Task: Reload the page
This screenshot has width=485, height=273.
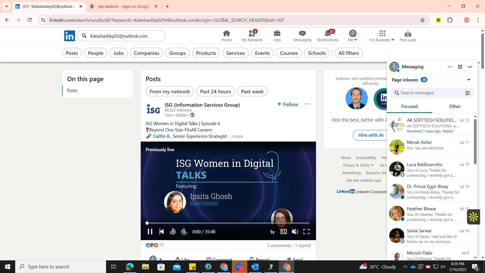Action: [x=30, y=20]
